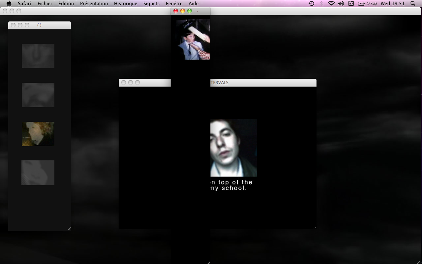Click resize handle of narrow front window
Viewport: 422px width, 264px height.
coord(208,262)
